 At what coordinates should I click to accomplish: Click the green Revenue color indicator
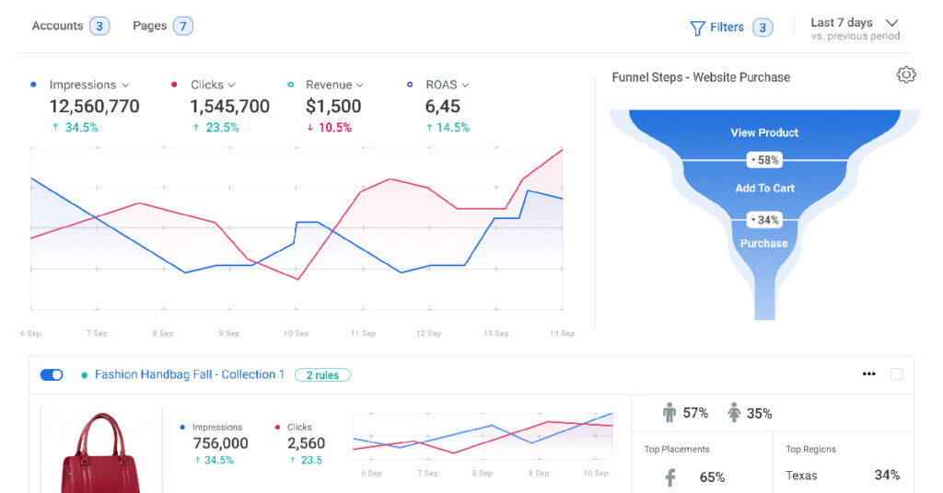(291, 85)
